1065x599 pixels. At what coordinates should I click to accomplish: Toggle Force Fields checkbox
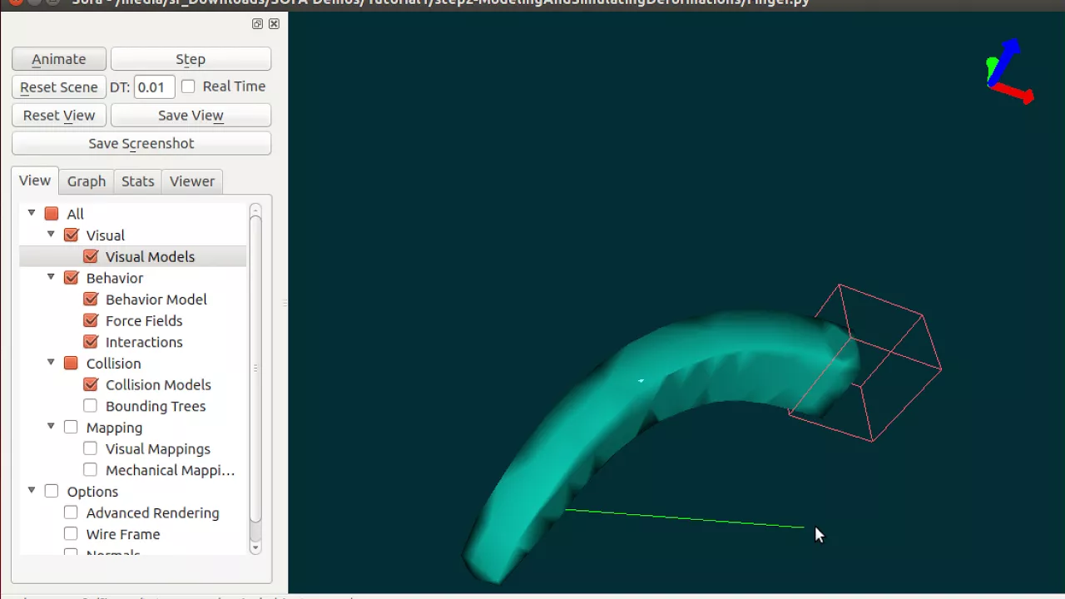point(91,321)
